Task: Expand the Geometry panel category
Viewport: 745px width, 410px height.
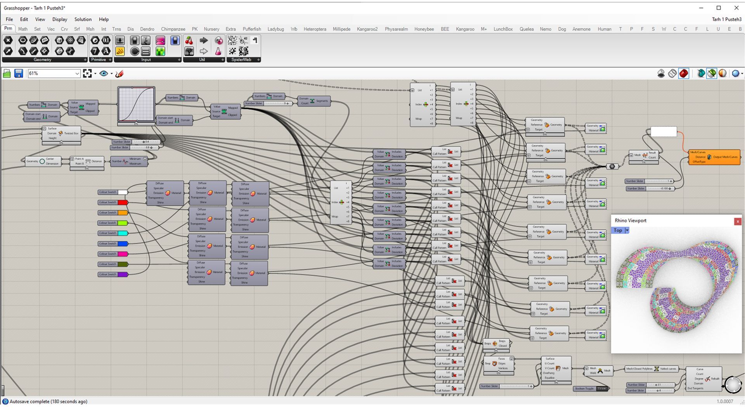Action: point(85,60)
